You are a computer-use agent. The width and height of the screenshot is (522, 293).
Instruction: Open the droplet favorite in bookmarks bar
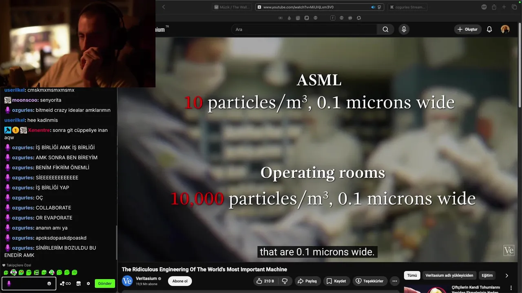coord(289,18)
